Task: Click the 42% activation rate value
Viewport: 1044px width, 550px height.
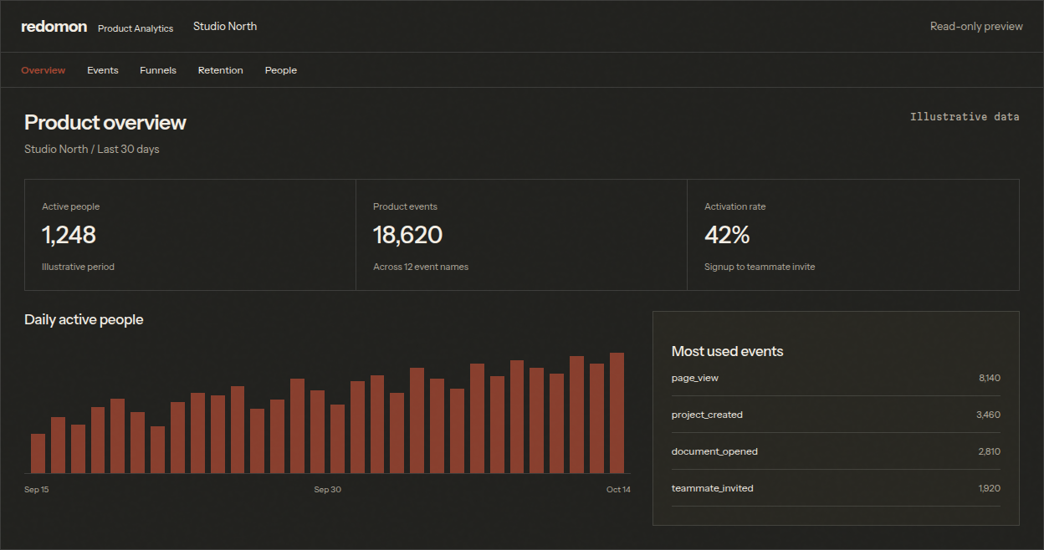Action: click(x=727, y=236)
